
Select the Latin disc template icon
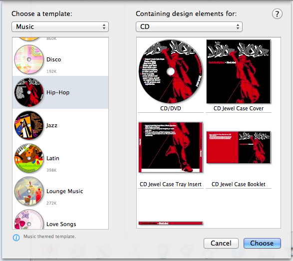coord(29,158)
